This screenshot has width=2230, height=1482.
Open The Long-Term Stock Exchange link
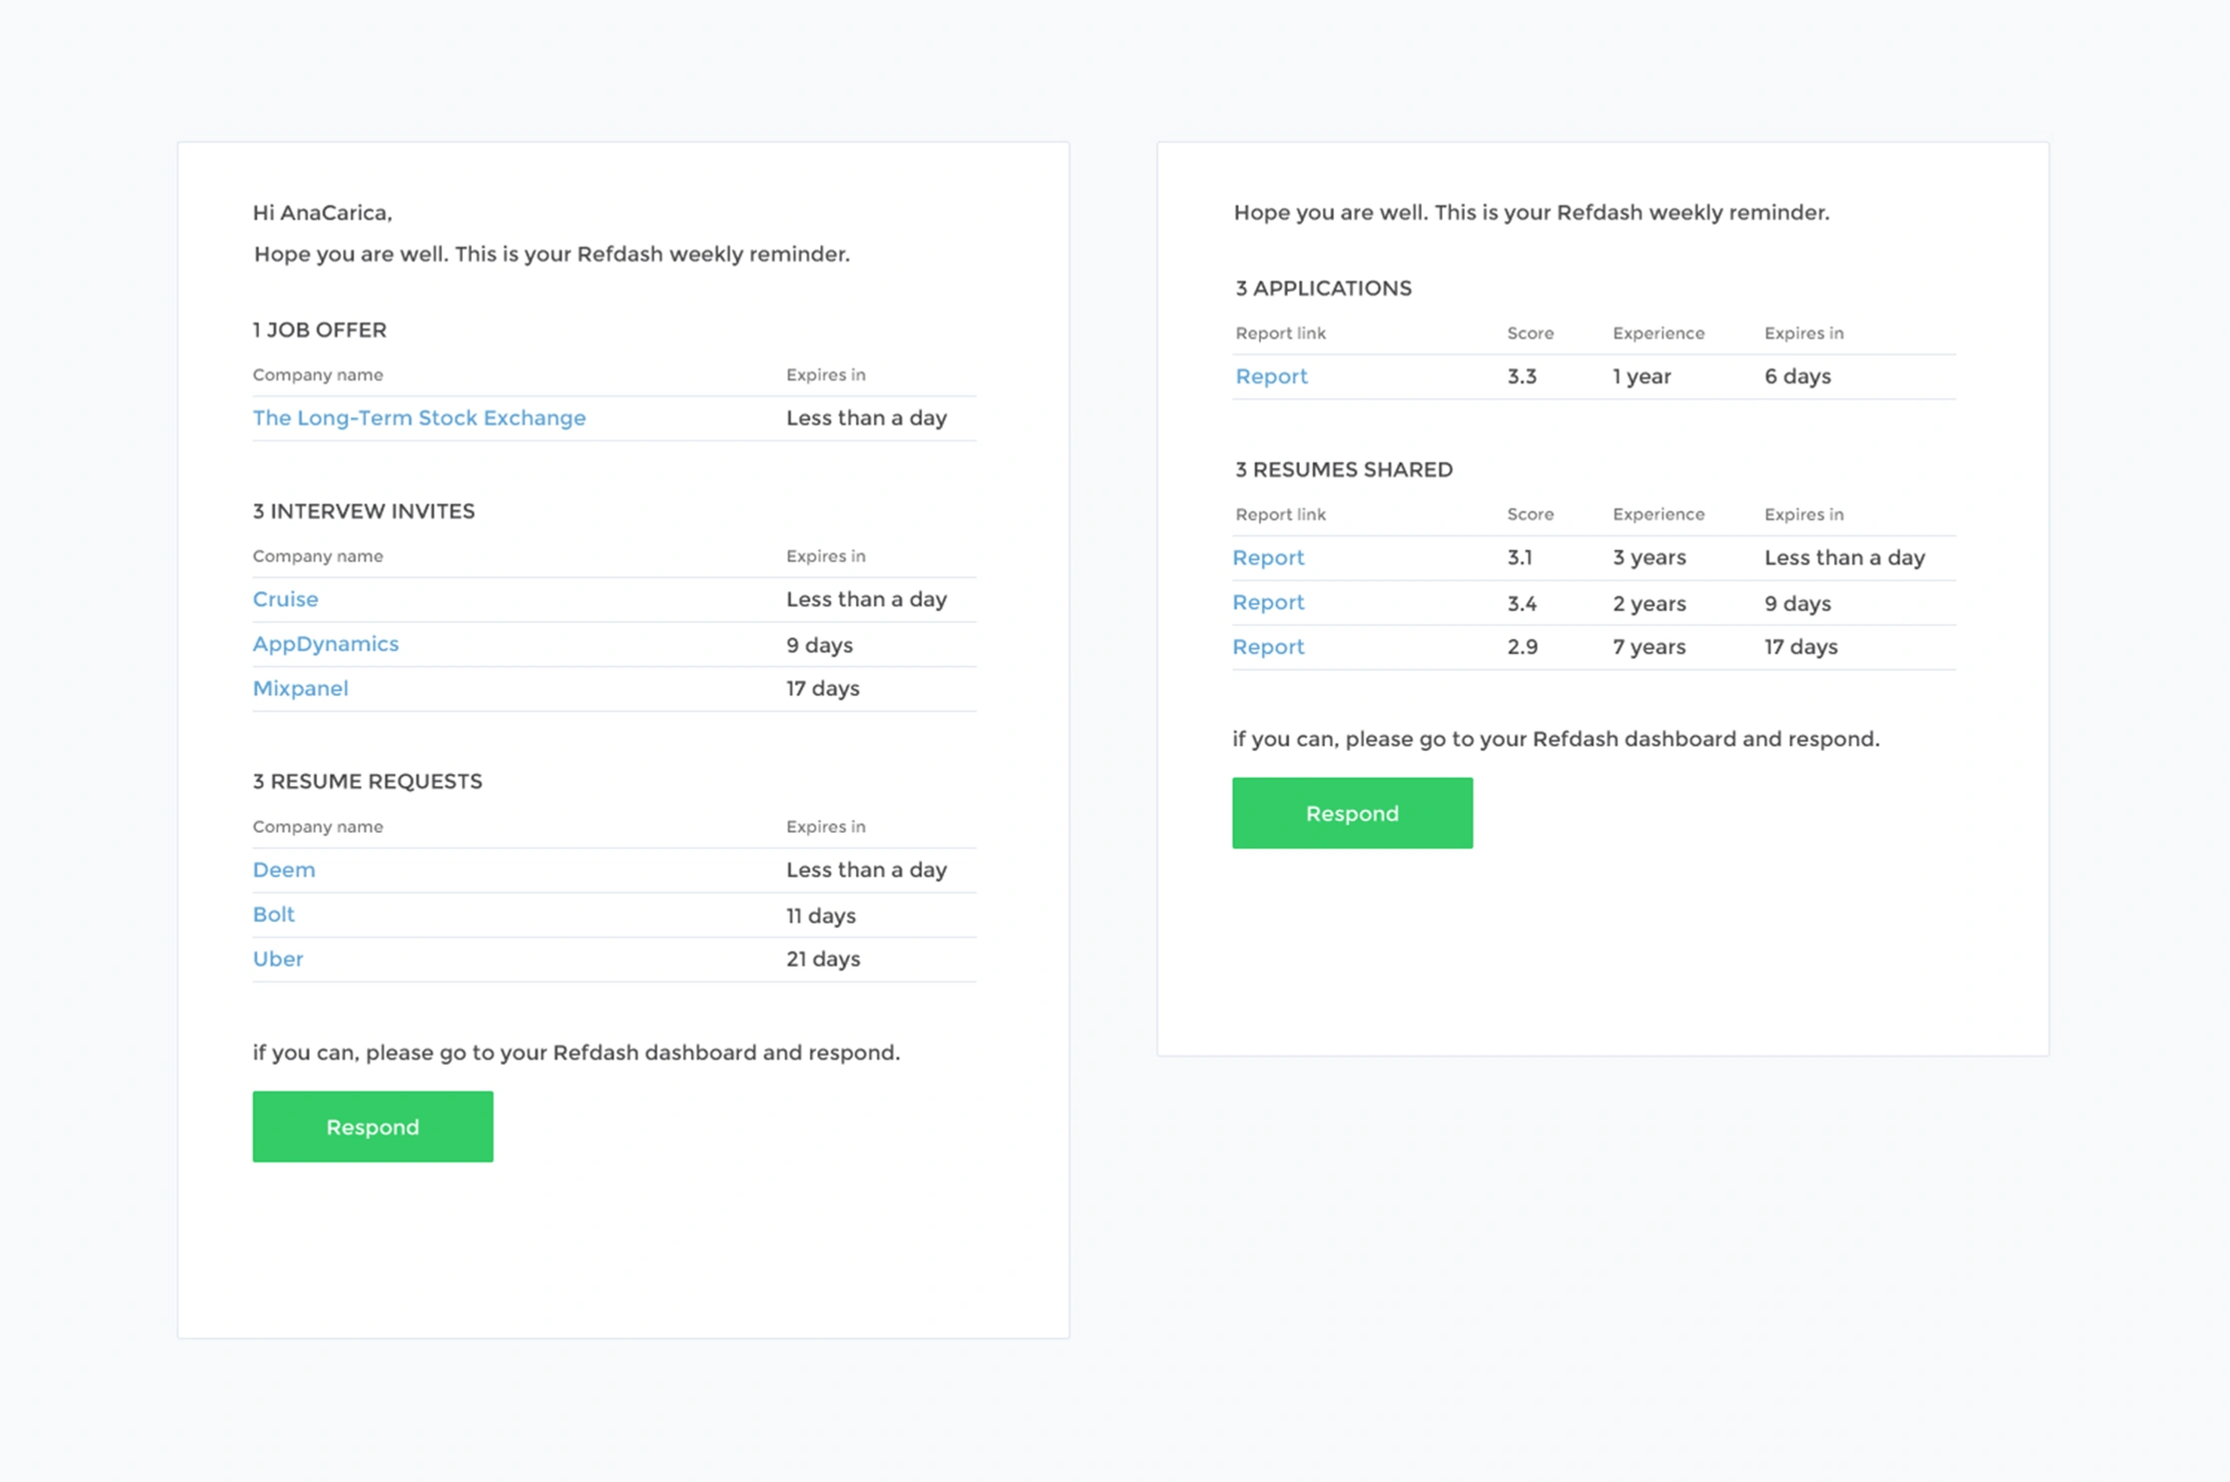419,417
